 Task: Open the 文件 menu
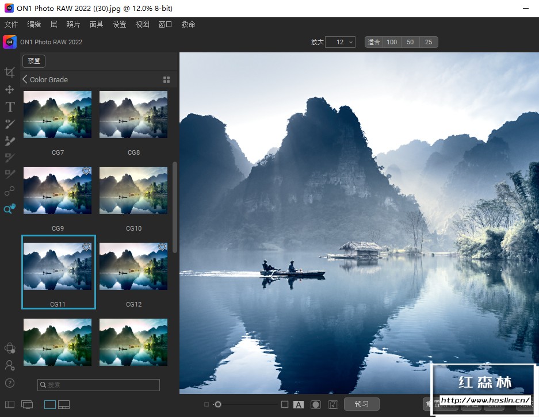click(x=11, y=24)
